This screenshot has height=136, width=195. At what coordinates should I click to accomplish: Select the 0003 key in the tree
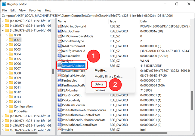(17, 50)
